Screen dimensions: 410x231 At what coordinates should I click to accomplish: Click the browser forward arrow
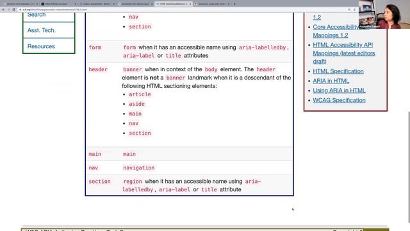click(8, 10)
